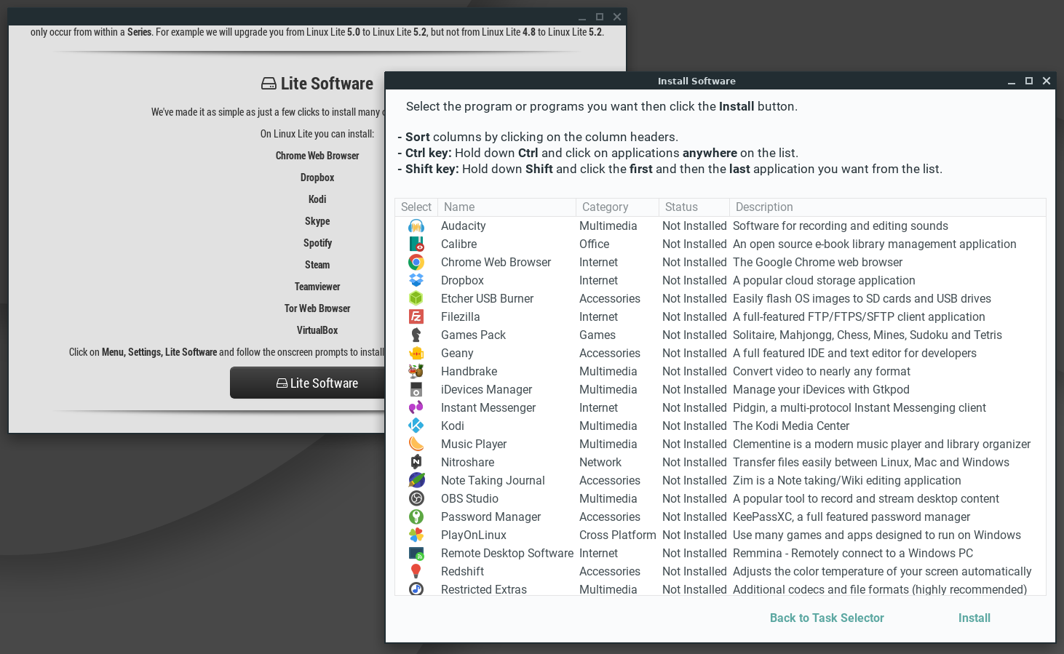Click 'The Kodi Media Center' description
The height and width of the screenshot is (654, 1064).
pyautogui.click(x=790, y=426)
